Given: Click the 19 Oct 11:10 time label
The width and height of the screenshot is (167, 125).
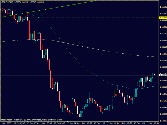Looking at the screenshot, I should point(100,123).
